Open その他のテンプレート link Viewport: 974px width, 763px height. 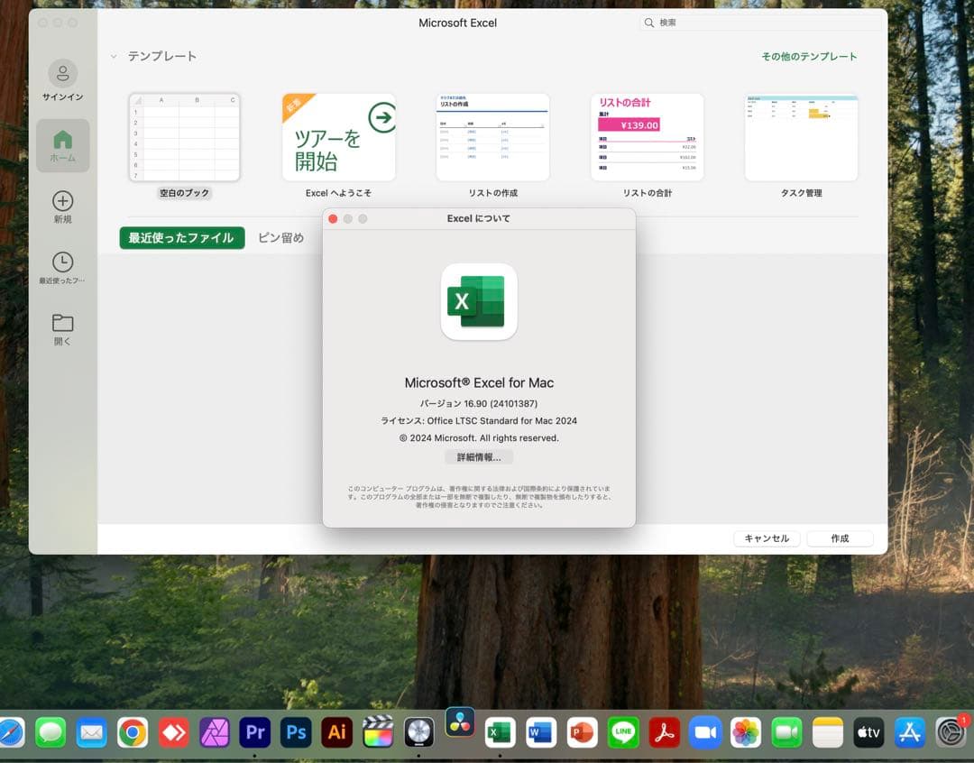point(809,56)
